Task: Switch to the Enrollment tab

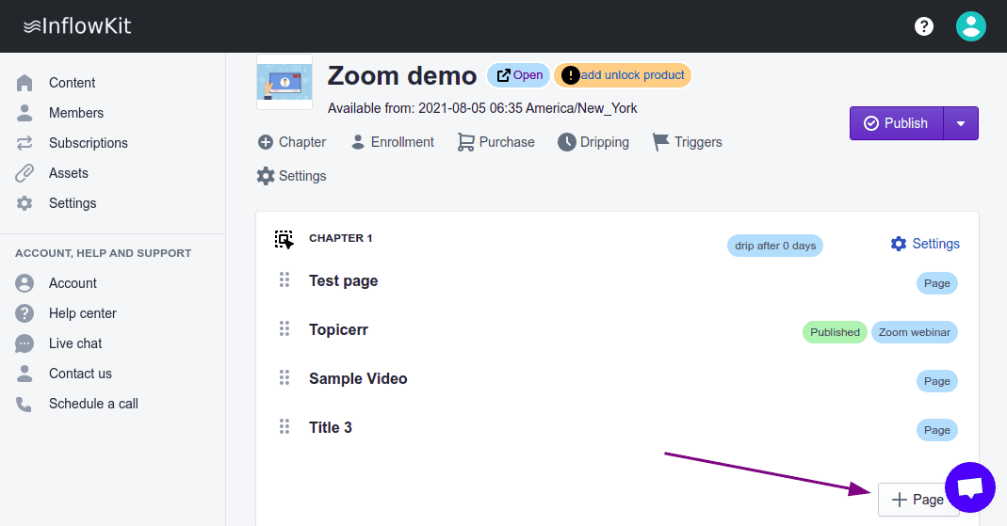Action: tap(392, 142)
